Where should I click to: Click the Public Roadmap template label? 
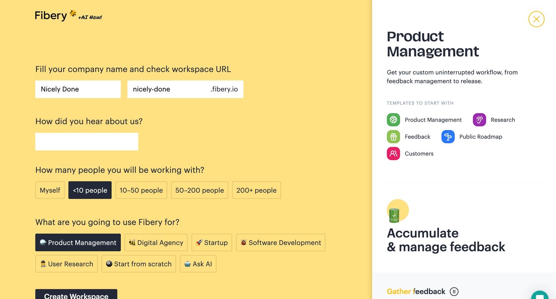pos(481,137)
